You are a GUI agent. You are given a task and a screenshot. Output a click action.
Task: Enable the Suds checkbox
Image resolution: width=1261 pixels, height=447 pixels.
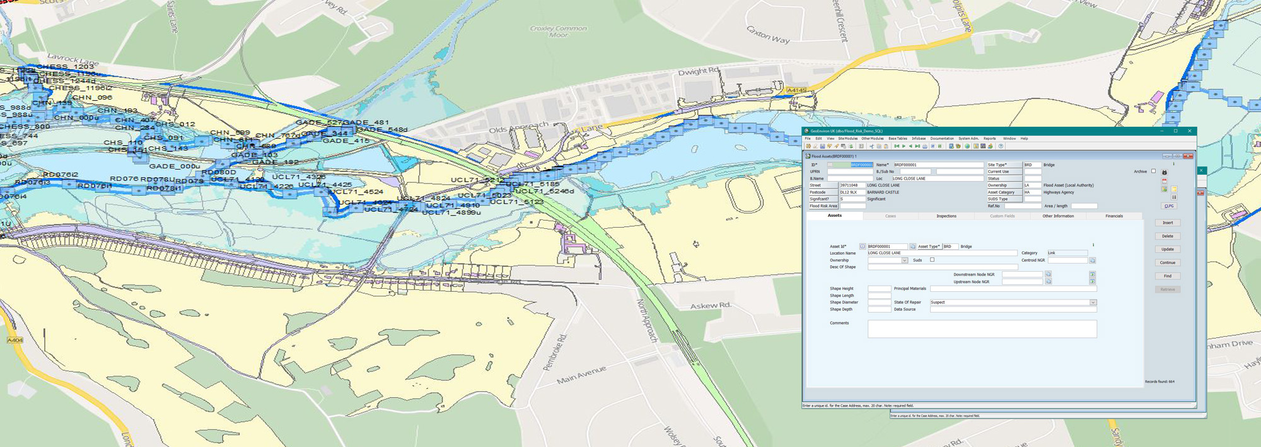click(932, 260)
